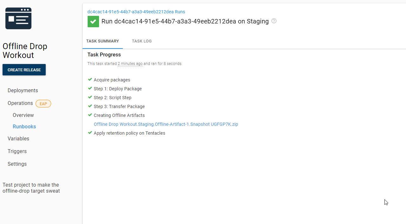
Task: Click the Offline Drop Workout project title
Action: (25, 51)
